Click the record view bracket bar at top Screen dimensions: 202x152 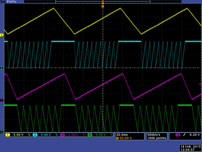pyautogui.click(x=103, y=2)
